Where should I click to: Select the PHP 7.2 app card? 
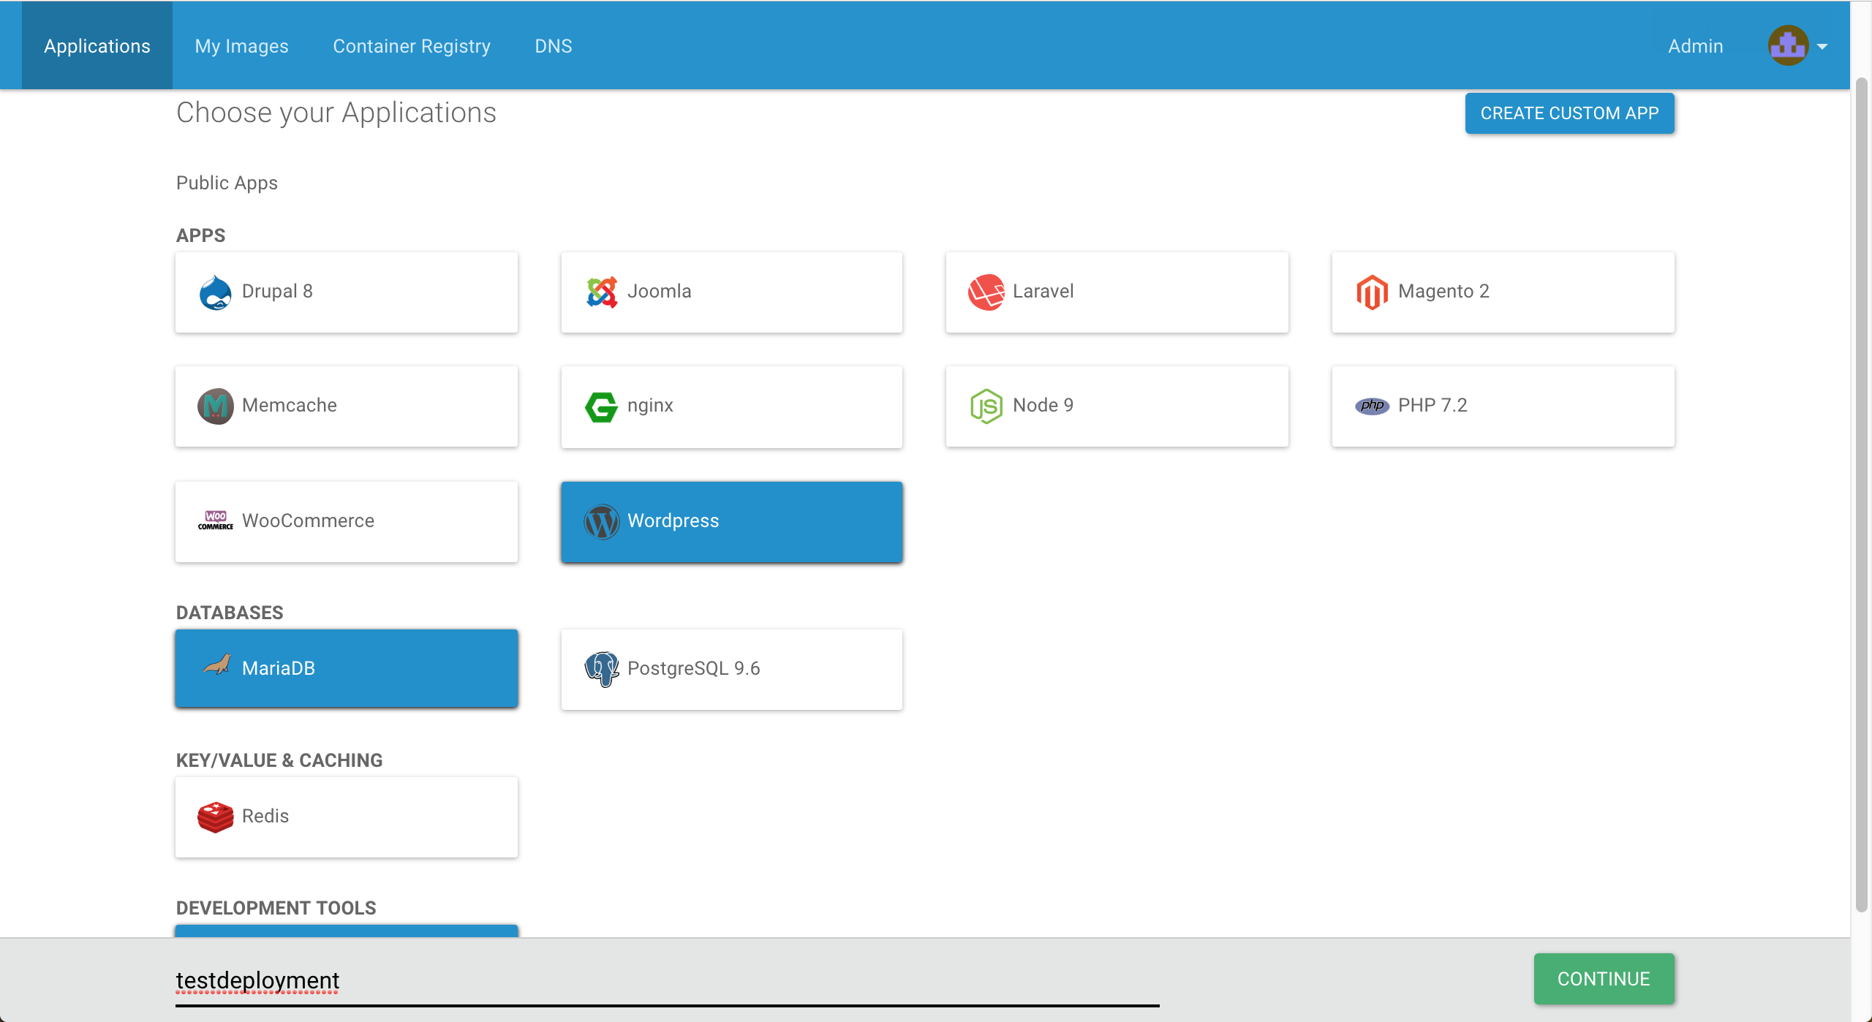pyautogui.click(x=1503, y=406)
